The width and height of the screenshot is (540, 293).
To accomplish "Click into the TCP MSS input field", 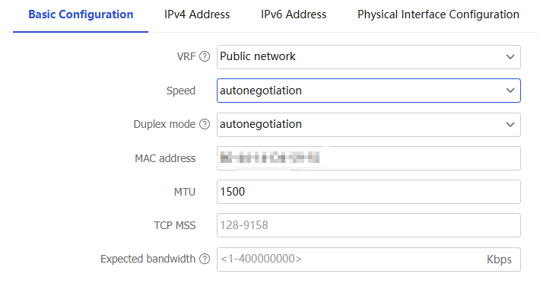I will pyautogui.click(x=369, y=225).
